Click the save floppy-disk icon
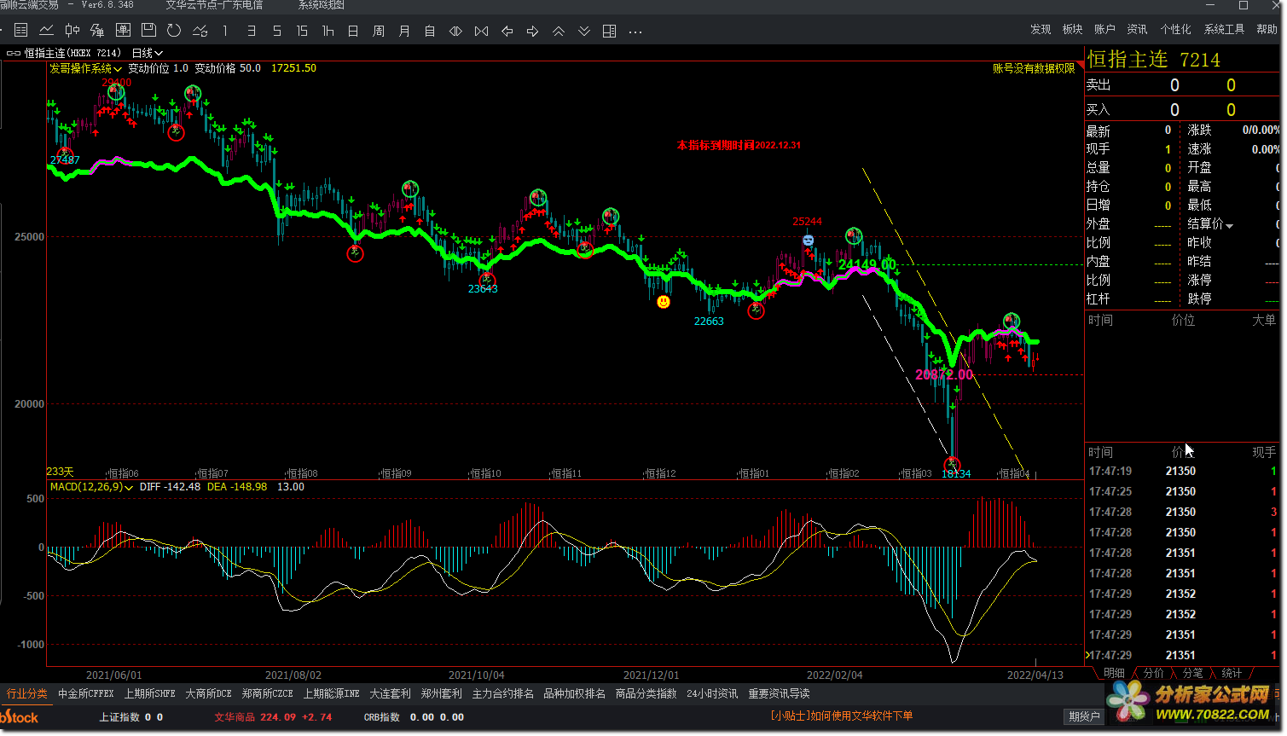 148,31
